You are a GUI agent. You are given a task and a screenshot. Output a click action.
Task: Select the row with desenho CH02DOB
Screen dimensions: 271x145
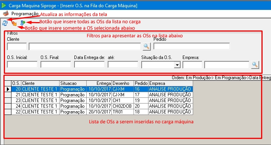(x=102, y=106)
